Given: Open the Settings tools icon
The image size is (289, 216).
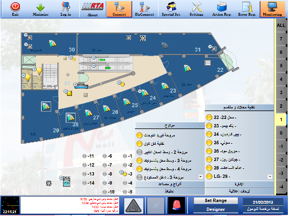Looking at the screenshot, I should (x=196, y=7).
